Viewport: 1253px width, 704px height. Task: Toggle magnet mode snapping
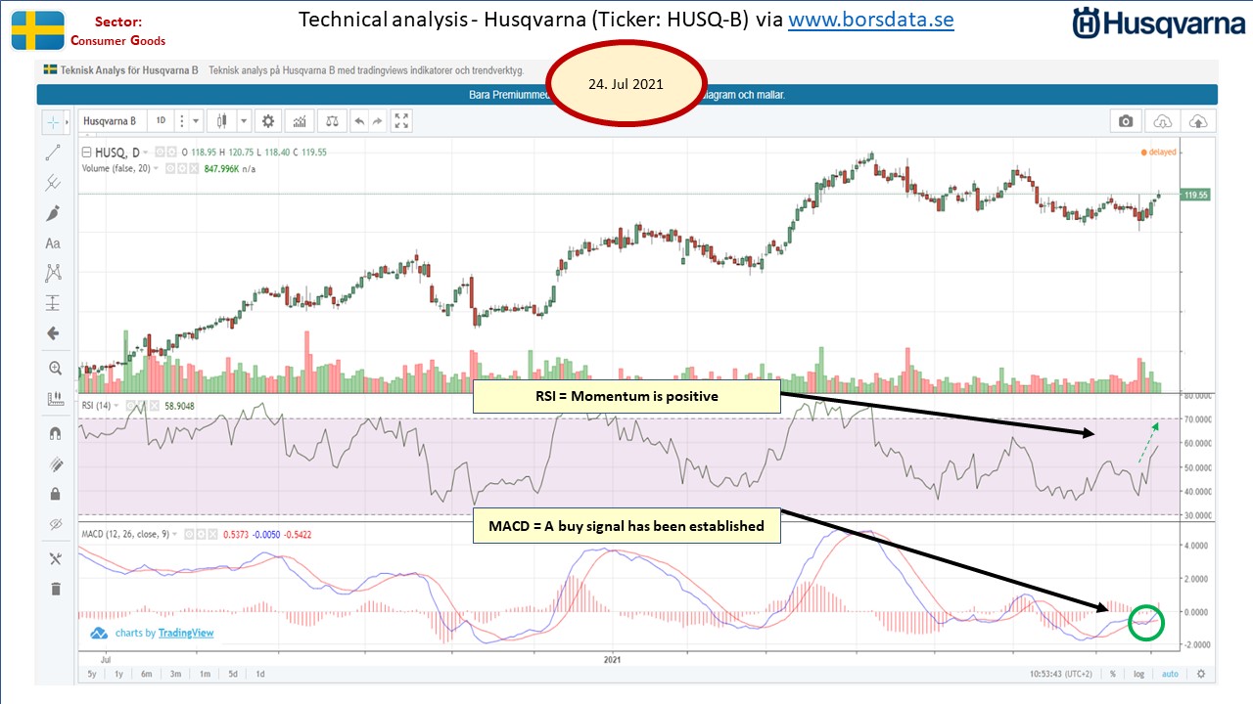tap(55, 432)
